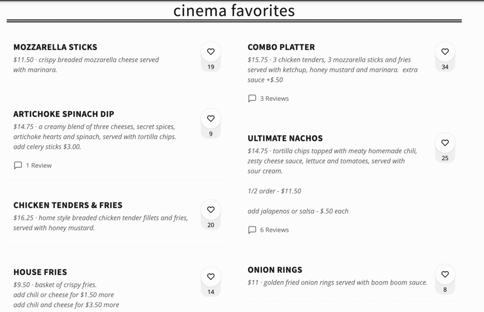Click heart icon beside Ultimate Nachos
Screen dimensions: 484x312
point(445,143)
